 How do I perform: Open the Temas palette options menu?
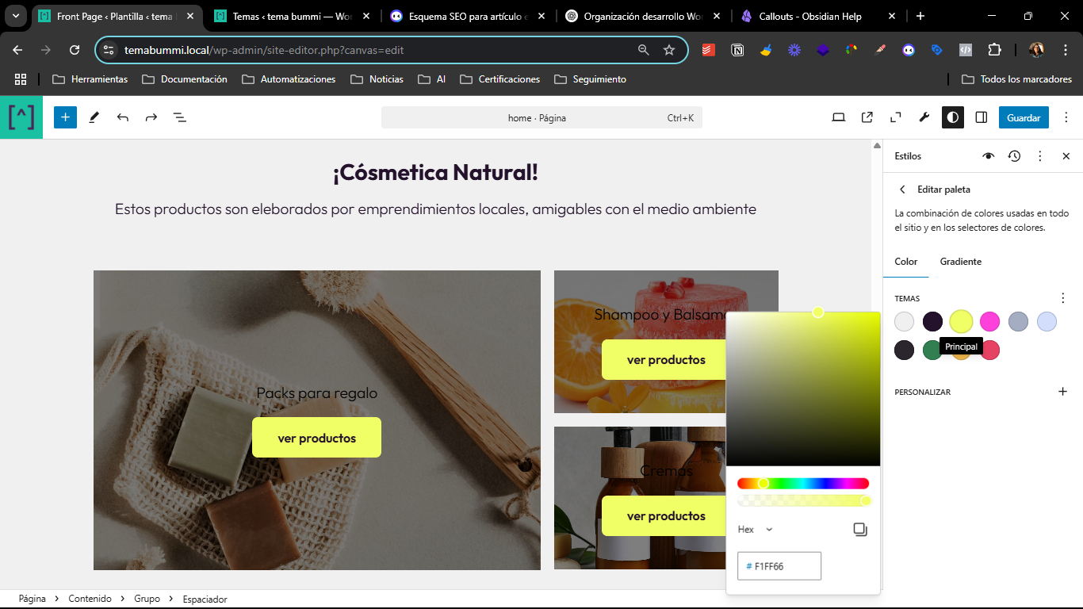tap(1063, 298)
